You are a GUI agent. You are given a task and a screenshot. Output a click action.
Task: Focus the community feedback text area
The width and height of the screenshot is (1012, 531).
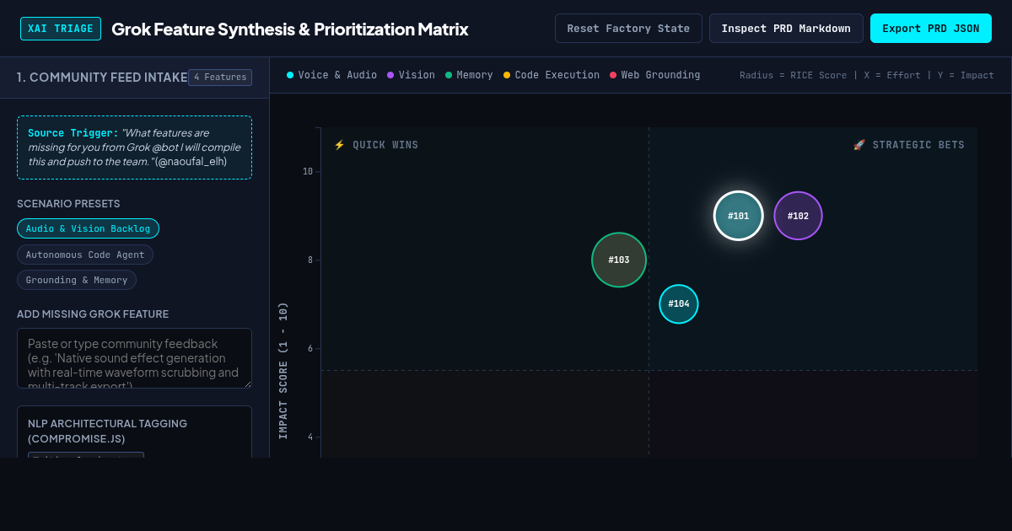click(134, 358)
